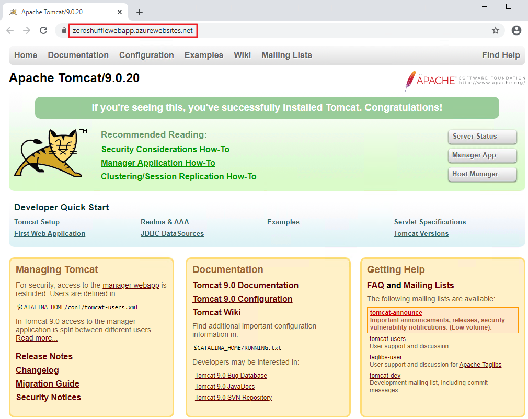Click the Managing Tomcat panel heading
The height and width of the screenshot is (419, 528).
57,270
